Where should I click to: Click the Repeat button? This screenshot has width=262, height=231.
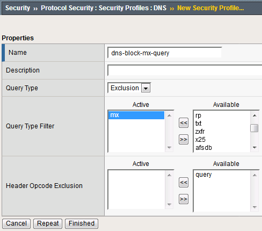point(48,223)
